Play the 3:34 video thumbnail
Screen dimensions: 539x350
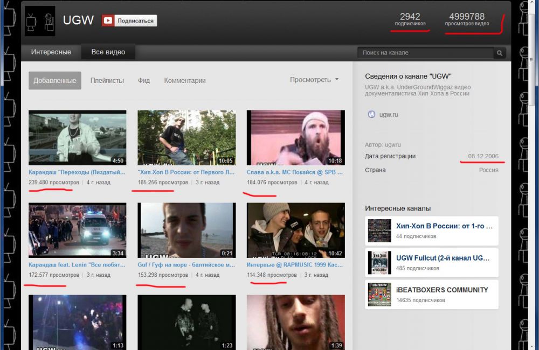point(77,230)
